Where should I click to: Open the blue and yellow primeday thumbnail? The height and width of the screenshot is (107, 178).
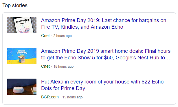pos(22,56)
